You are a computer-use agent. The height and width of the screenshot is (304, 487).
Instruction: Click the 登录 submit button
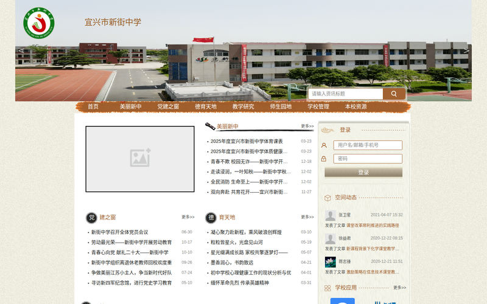point(363,173)
